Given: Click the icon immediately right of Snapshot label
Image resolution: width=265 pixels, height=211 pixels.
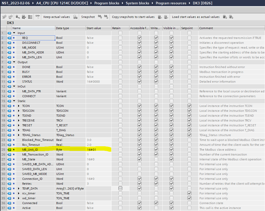Looking at the screenshot, I should 100,17.
